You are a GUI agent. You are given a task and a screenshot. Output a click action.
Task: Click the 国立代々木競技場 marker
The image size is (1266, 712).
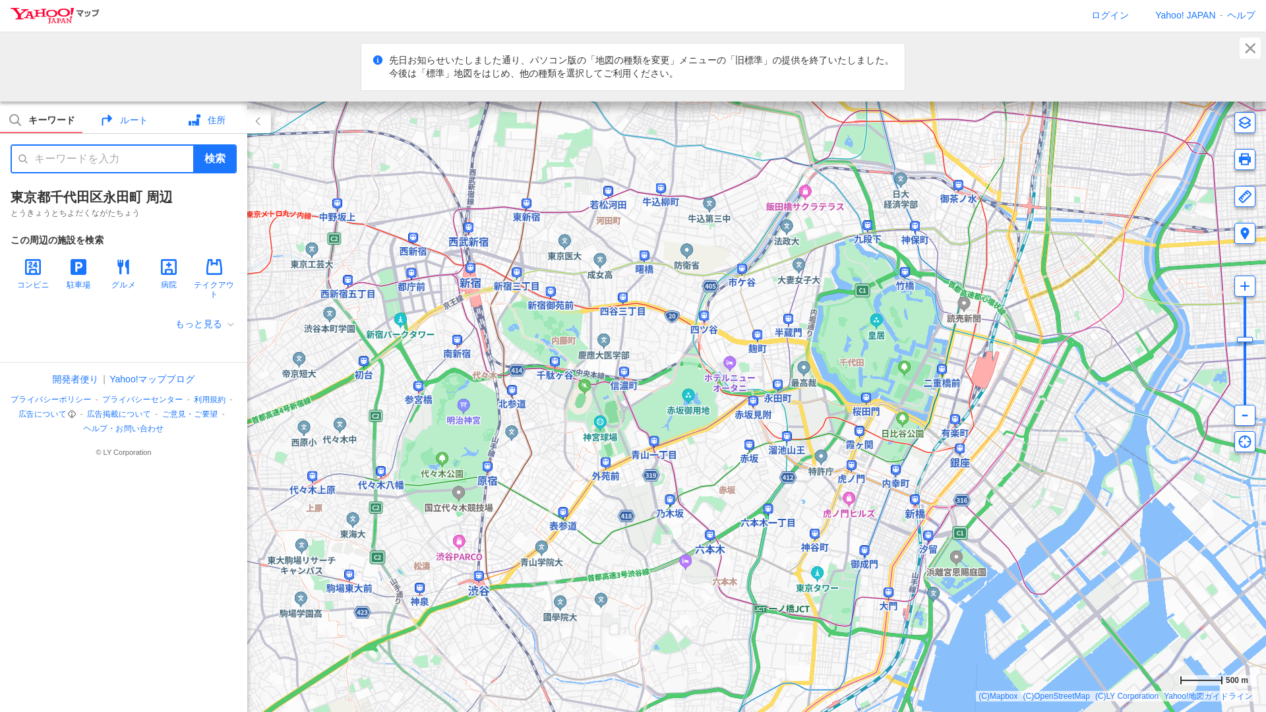point(458,493)
